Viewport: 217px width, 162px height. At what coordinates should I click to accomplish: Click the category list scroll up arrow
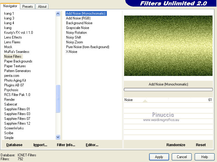(x=58, y=14)
